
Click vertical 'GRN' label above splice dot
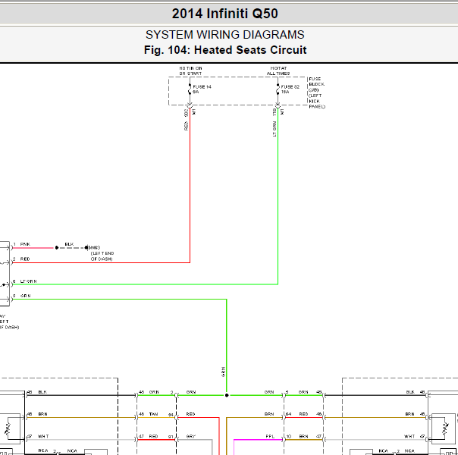[224, 372]
